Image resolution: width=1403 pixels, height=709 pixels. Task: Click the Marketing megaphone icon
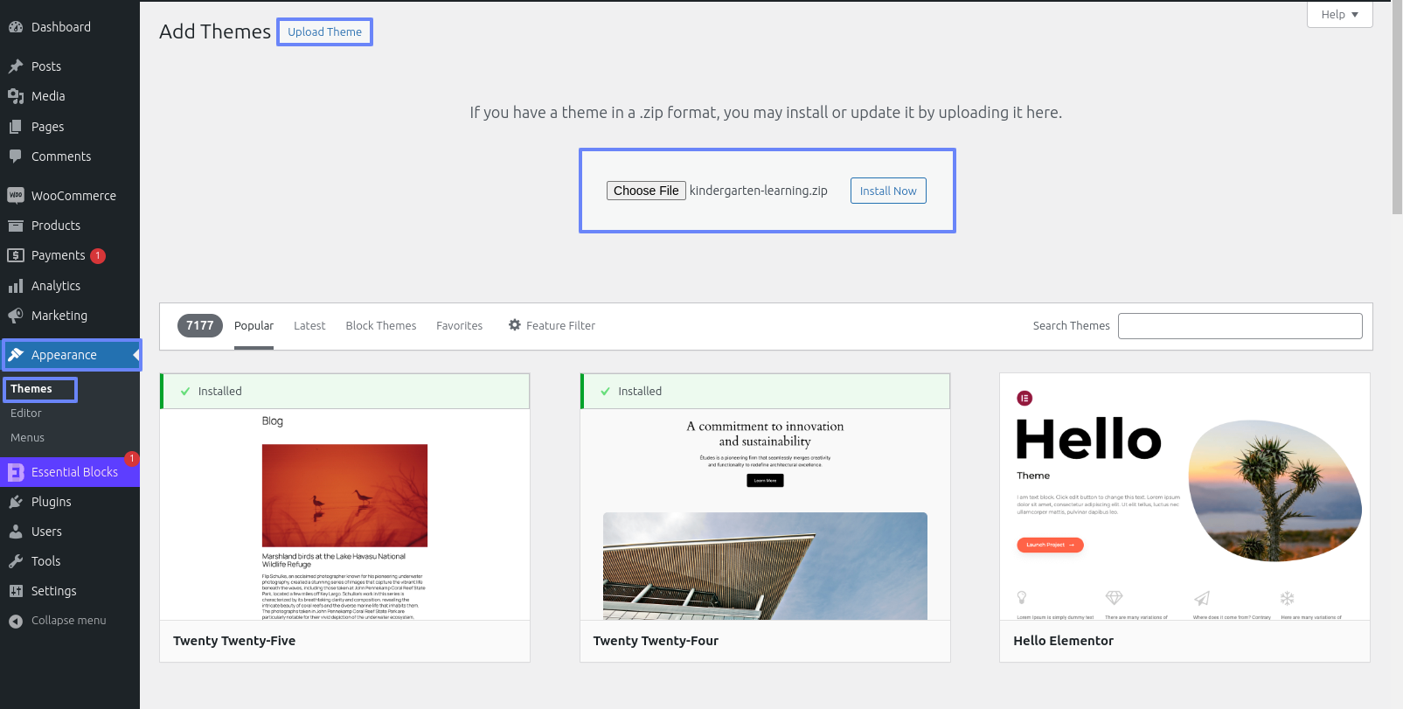[16, 316]
